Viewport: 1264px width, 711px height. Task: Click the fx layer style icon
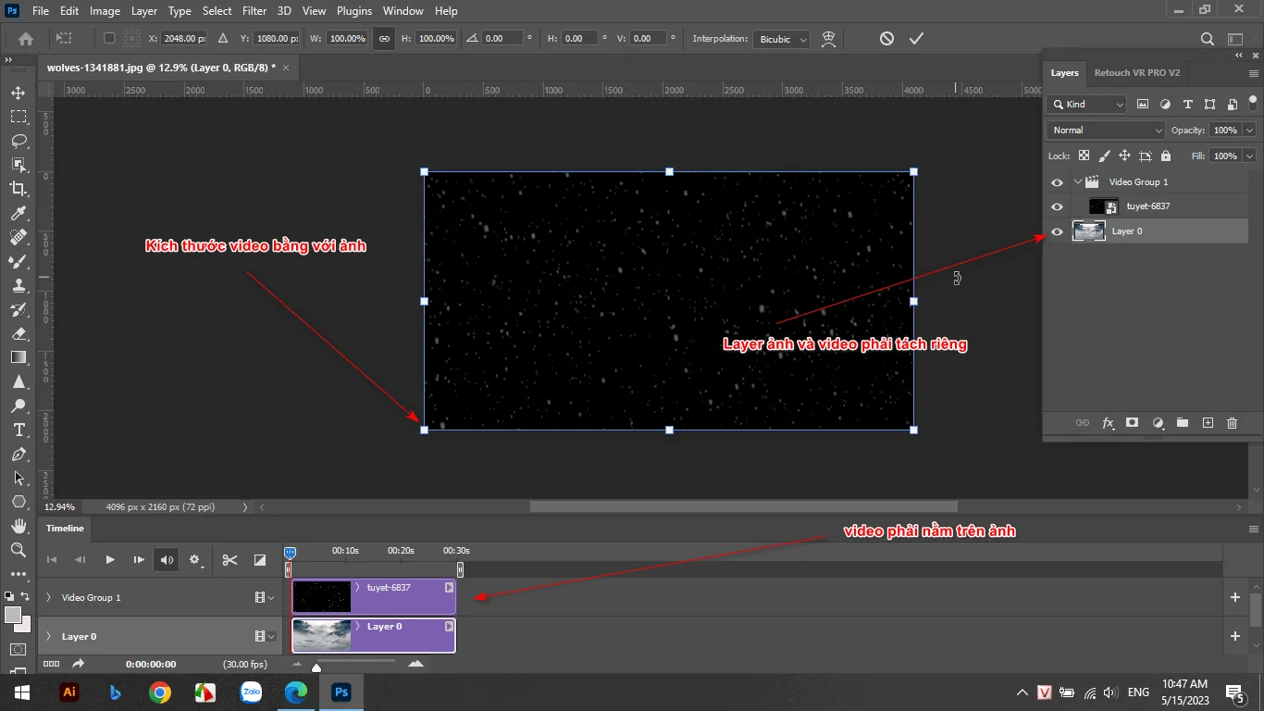click(x=1108, y=423)
